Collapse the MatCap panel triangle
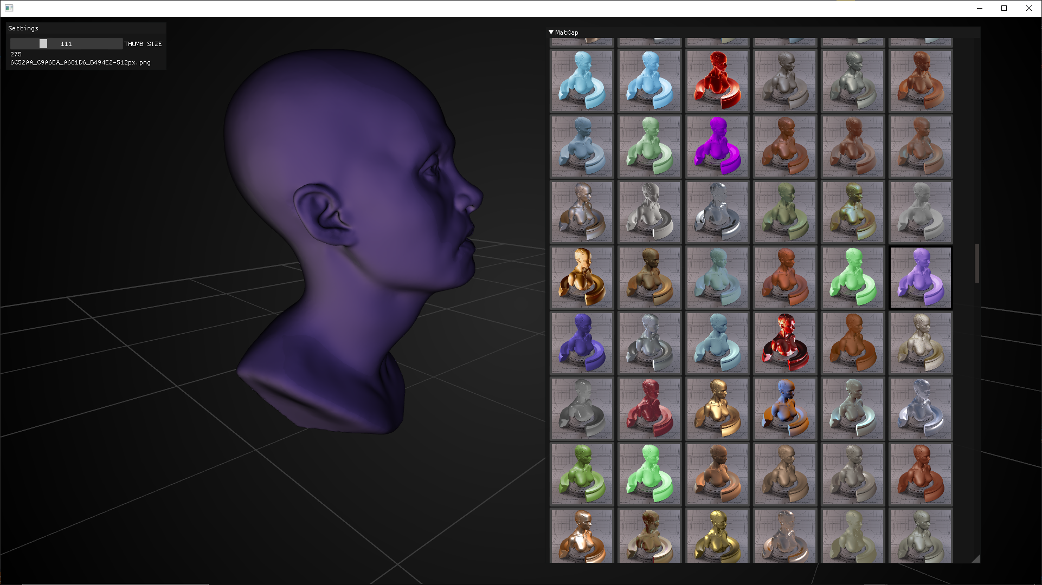 (x=551, y=32)
